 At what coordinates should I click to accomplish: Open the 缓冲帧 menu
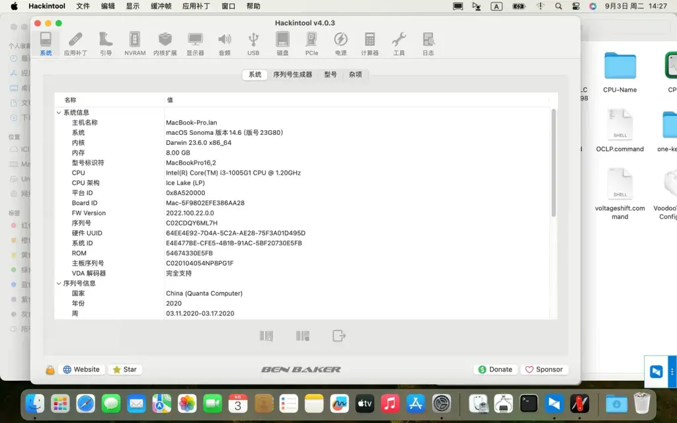point(161,6)
